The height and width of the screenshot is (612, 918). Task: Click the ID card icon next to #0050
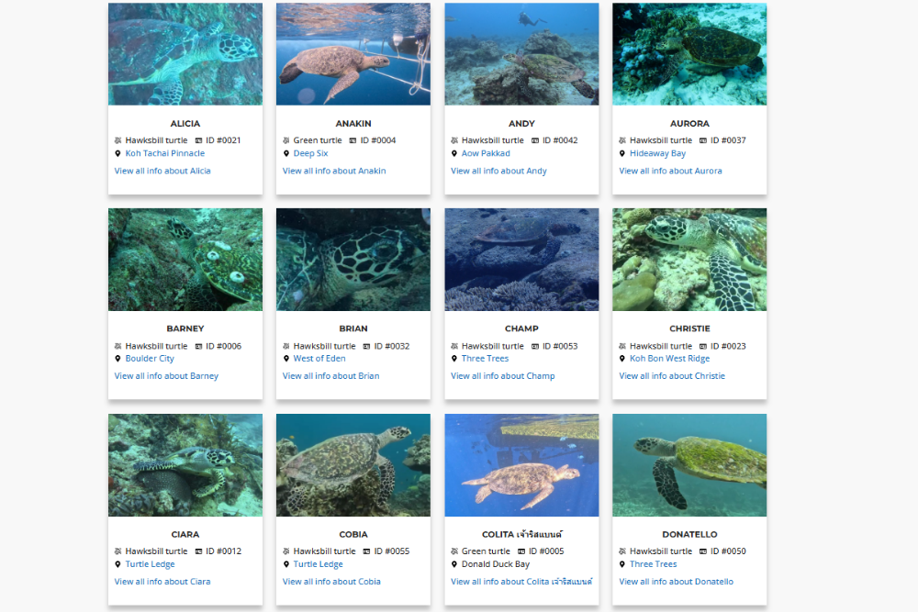703,551
